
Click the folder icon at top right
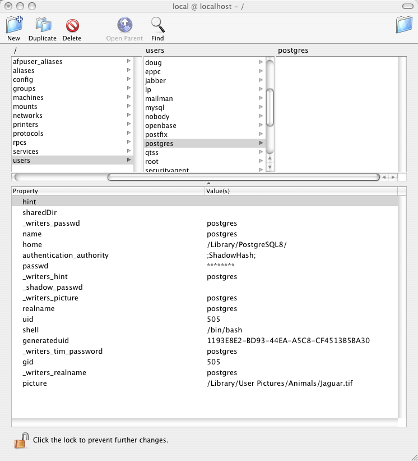coord(403,26)
